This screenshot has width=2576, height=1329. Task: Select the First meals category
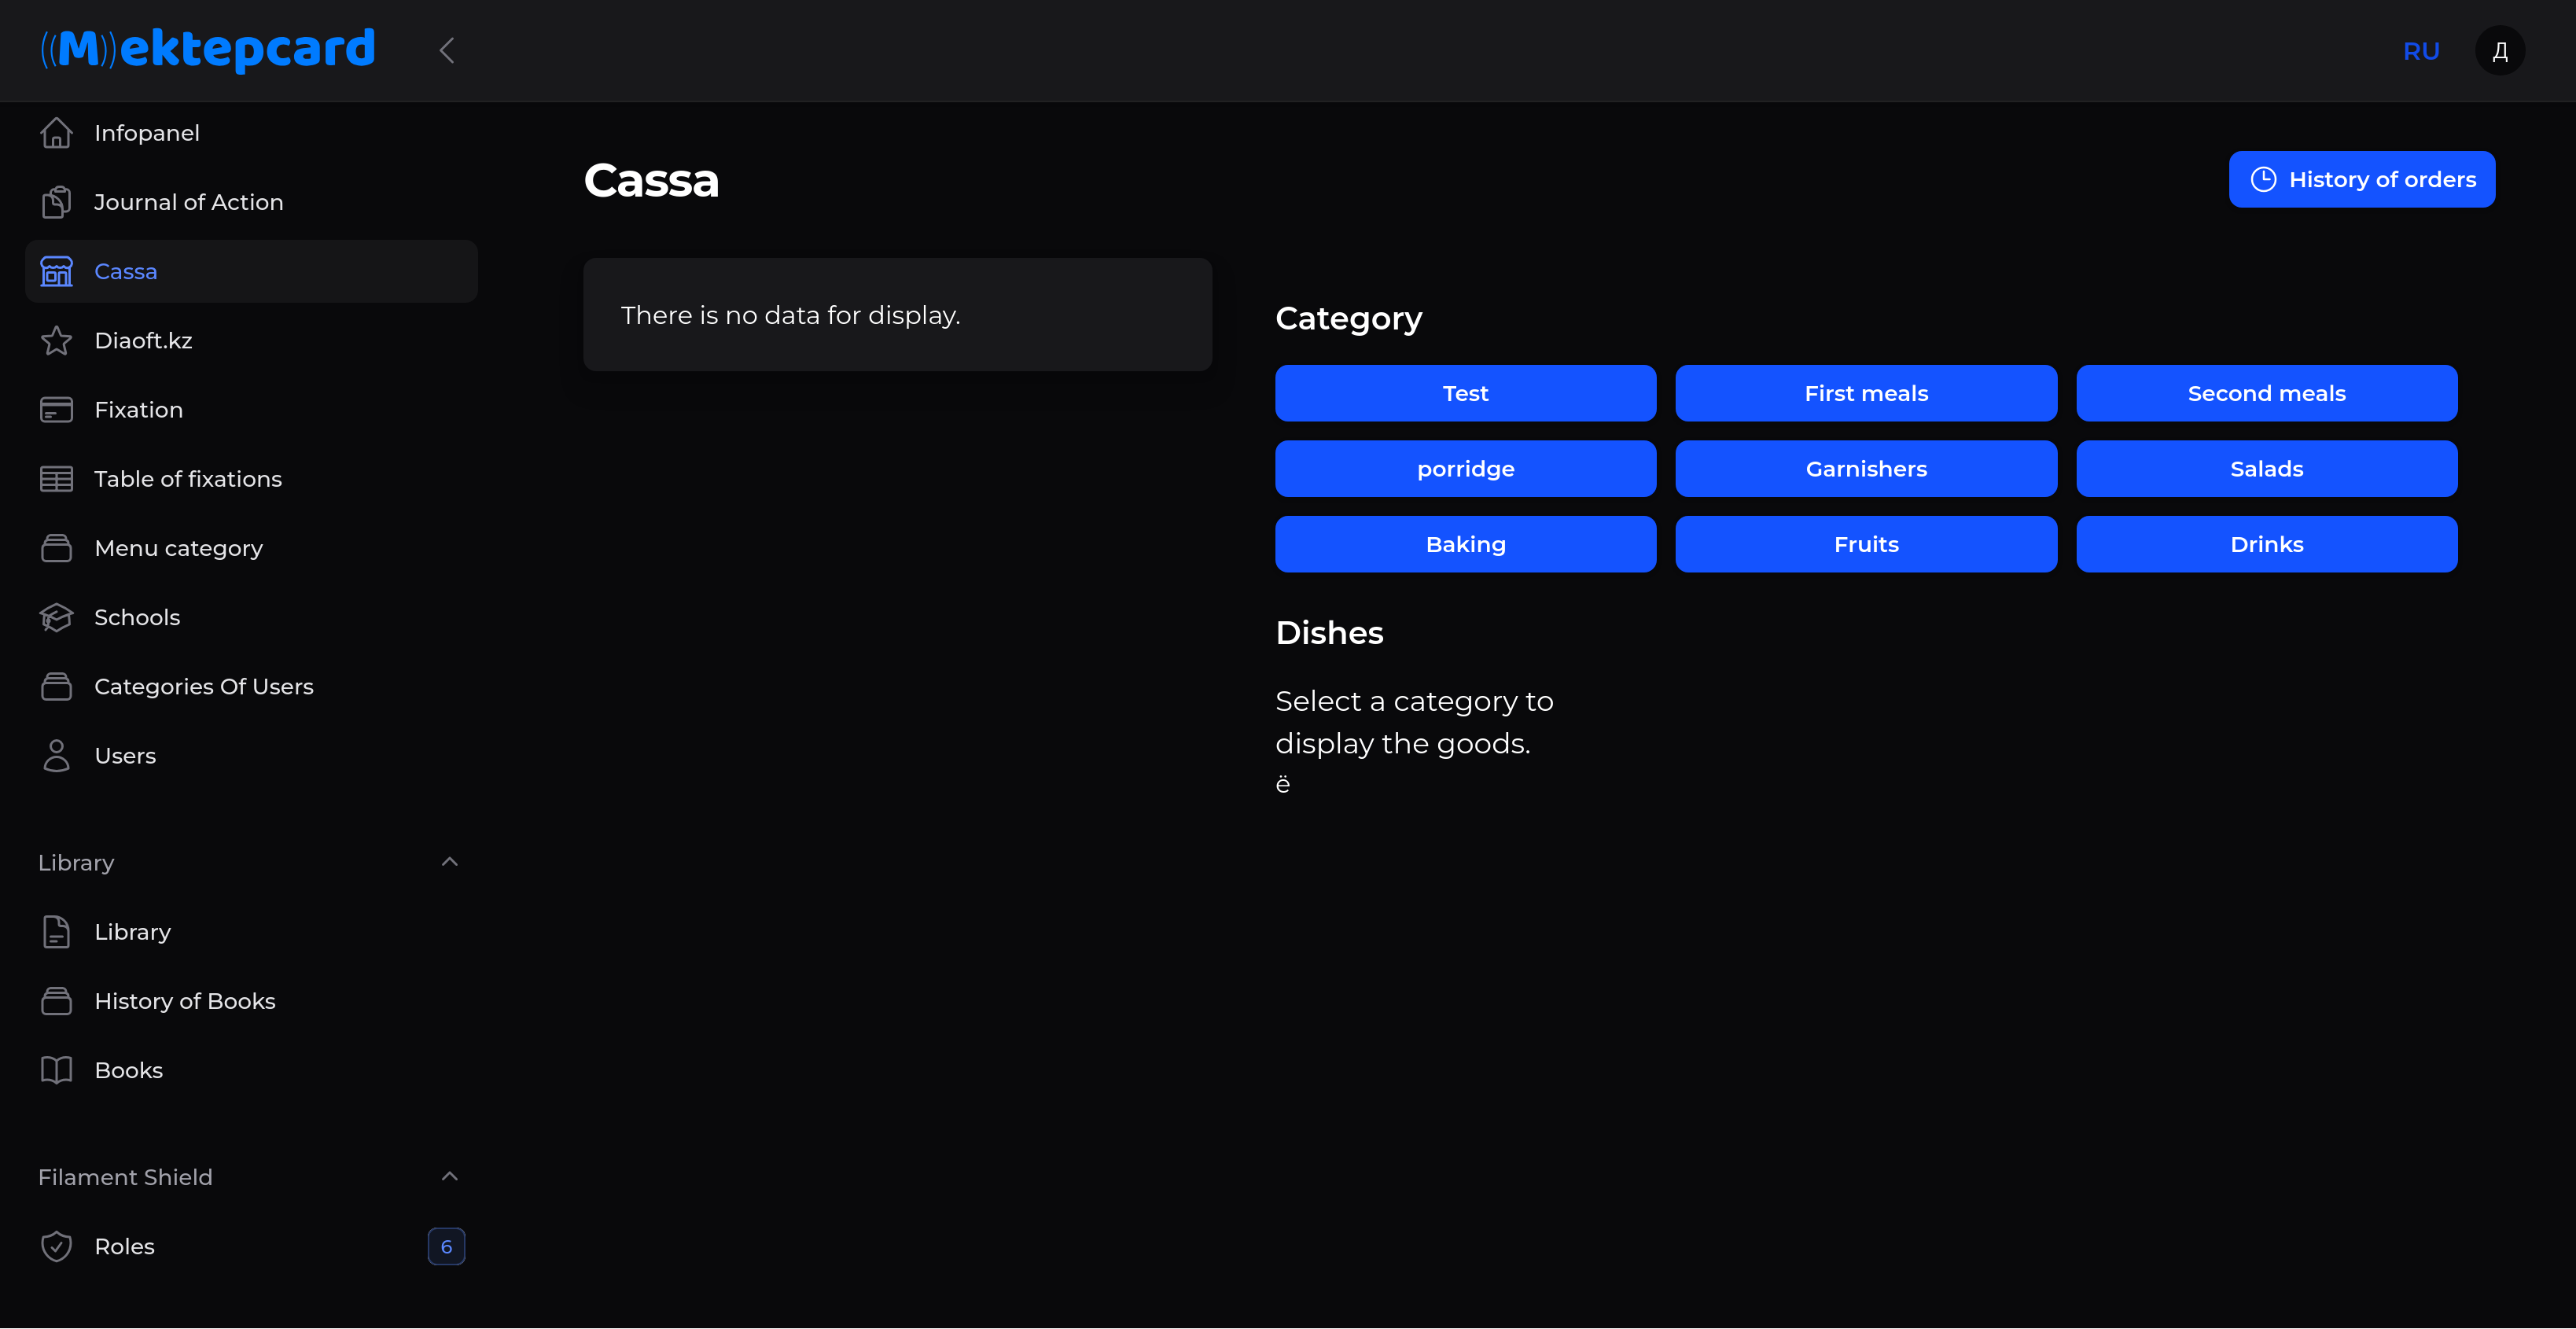[1865, 394]
